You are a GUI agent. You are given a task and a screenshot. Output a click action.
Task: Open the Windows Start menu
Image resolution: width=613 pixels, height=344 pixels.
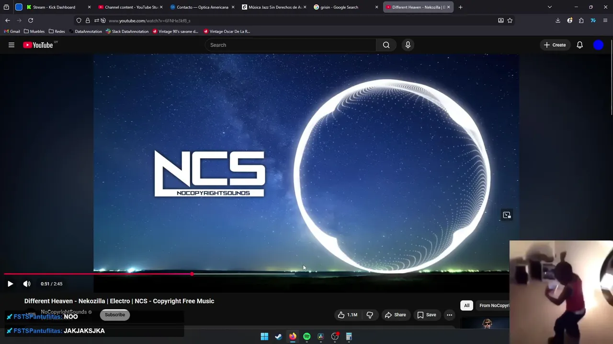[x=264, y=337]
